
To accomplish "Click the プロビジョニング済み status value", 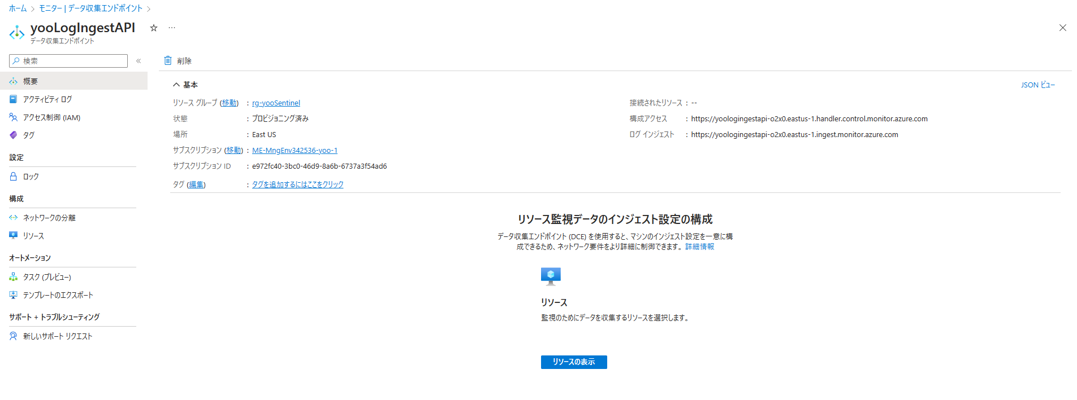I will [280, 118].
